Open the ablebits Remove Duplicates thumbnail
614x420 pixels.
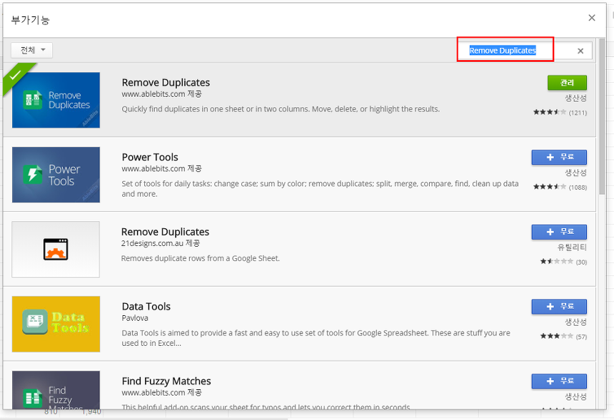(x=56, y=100)
